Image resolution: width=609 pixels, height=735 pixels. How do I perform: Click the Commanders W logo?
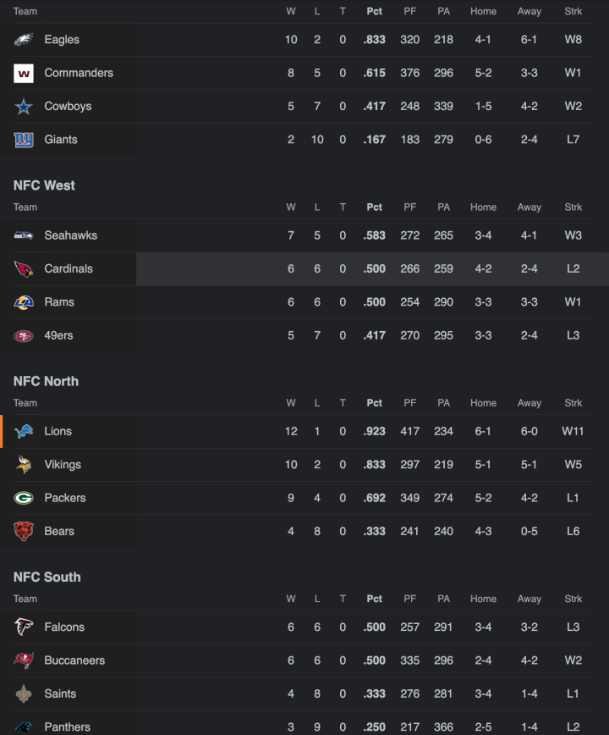(x=24, y=73)
